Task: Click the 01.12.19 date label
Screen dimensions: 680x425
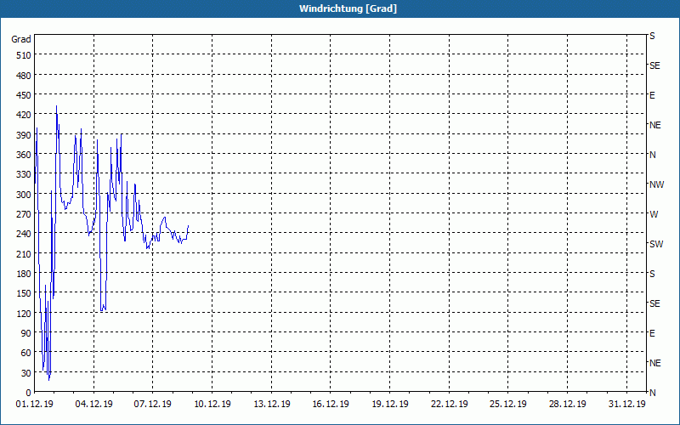Action: pyautogui.click(x=35, y=405)
